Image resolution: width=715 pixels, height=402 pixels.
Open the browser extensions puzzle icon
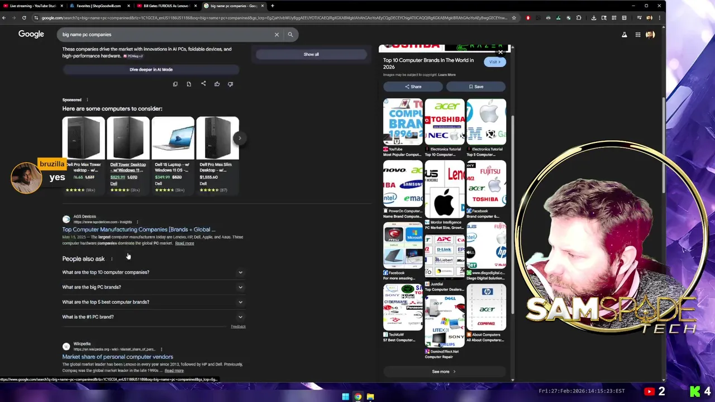click(x=579, y=18)
